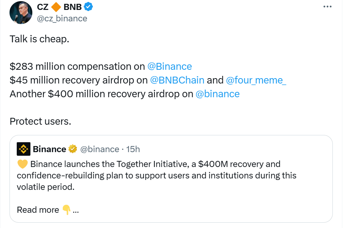Screen dimensions: 345x228
Task: Click the orange diamond icon in name
Action: (56, 7)
